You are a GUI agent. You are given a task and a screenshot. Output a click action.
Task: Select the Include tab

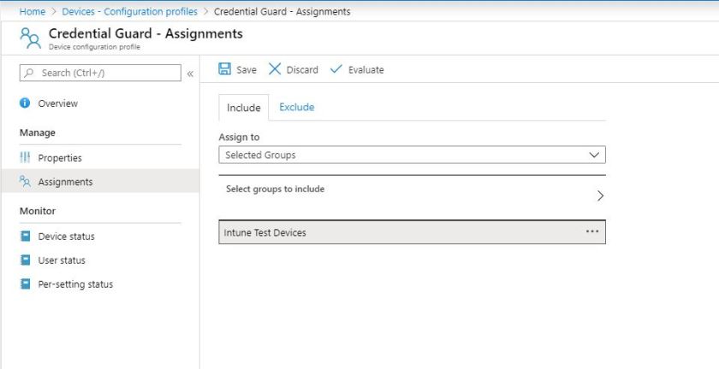click(x=243, y=108)
